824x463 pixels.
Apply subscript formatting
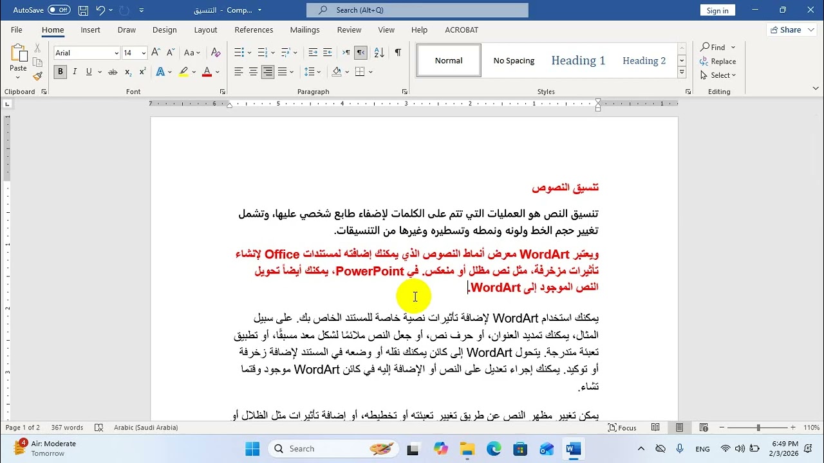(128, 72)
